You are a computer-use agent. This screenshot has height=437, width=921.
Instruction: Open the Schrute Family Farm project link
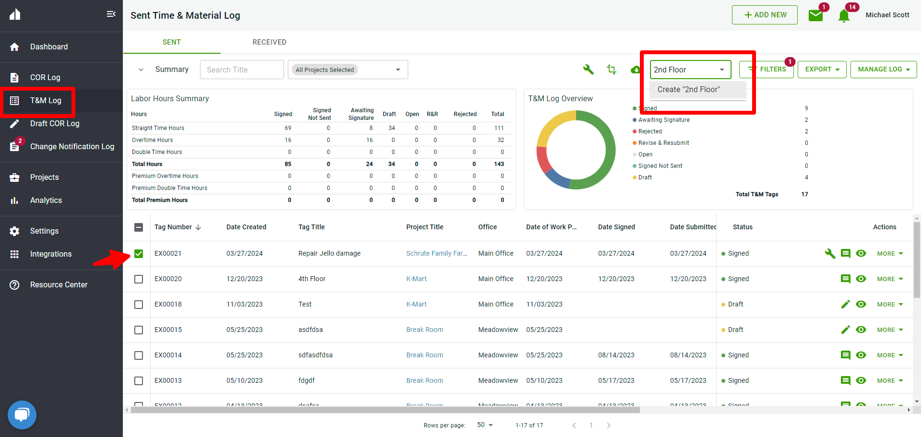[437, 253]
